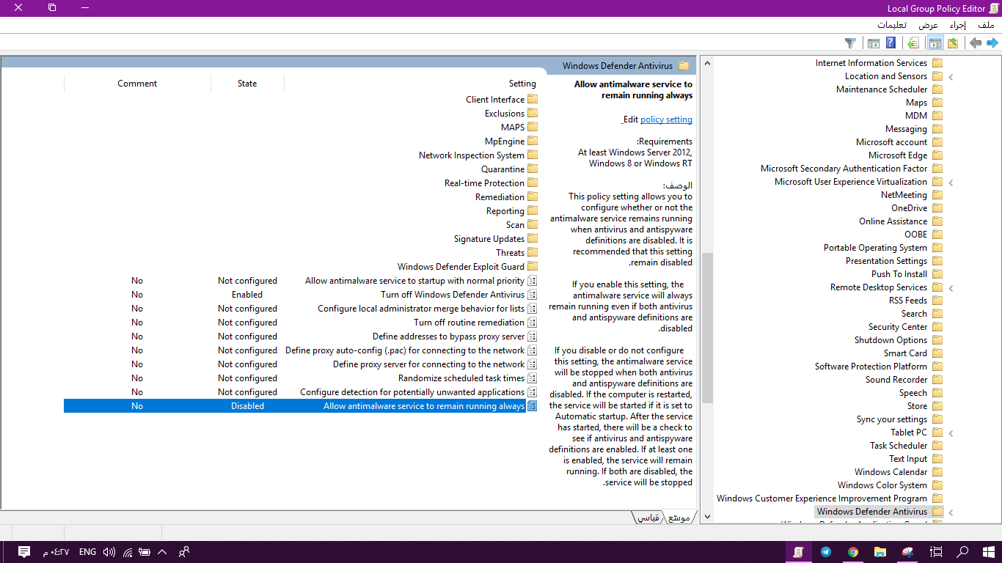Viewport: 1002px width, 563px height.
Task: Click the ENG input language indicator
Action: click(87, 552)
